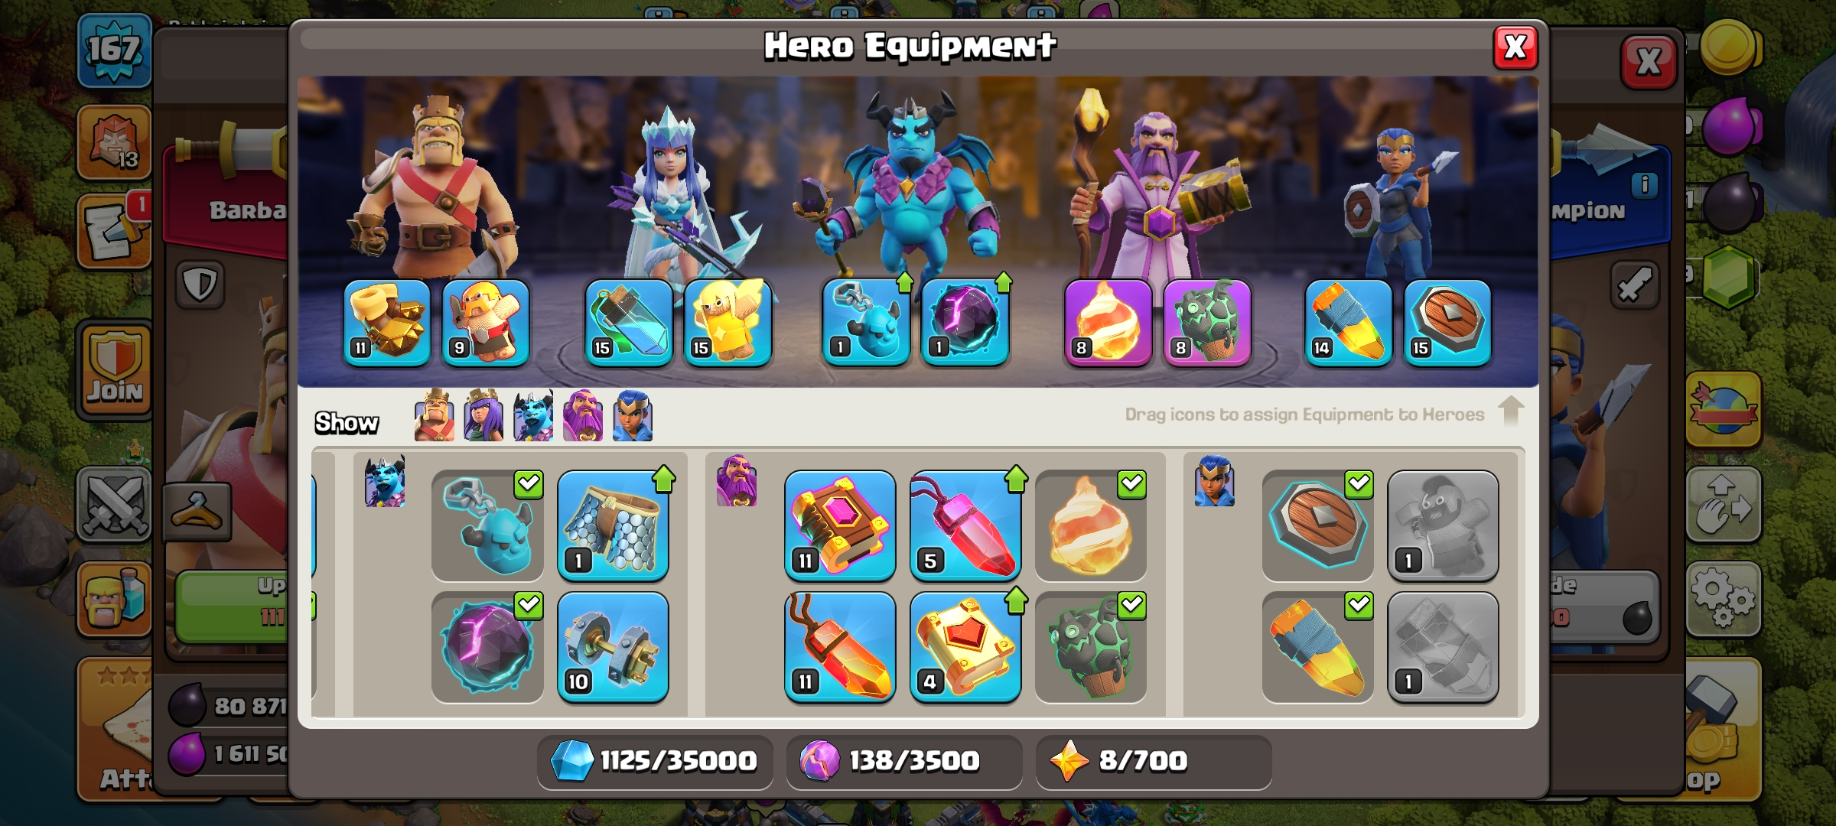Tap the Barbarian King's Spiky Ball slot level 11
Screen dimensions: 1836x826
pos(387,323)
